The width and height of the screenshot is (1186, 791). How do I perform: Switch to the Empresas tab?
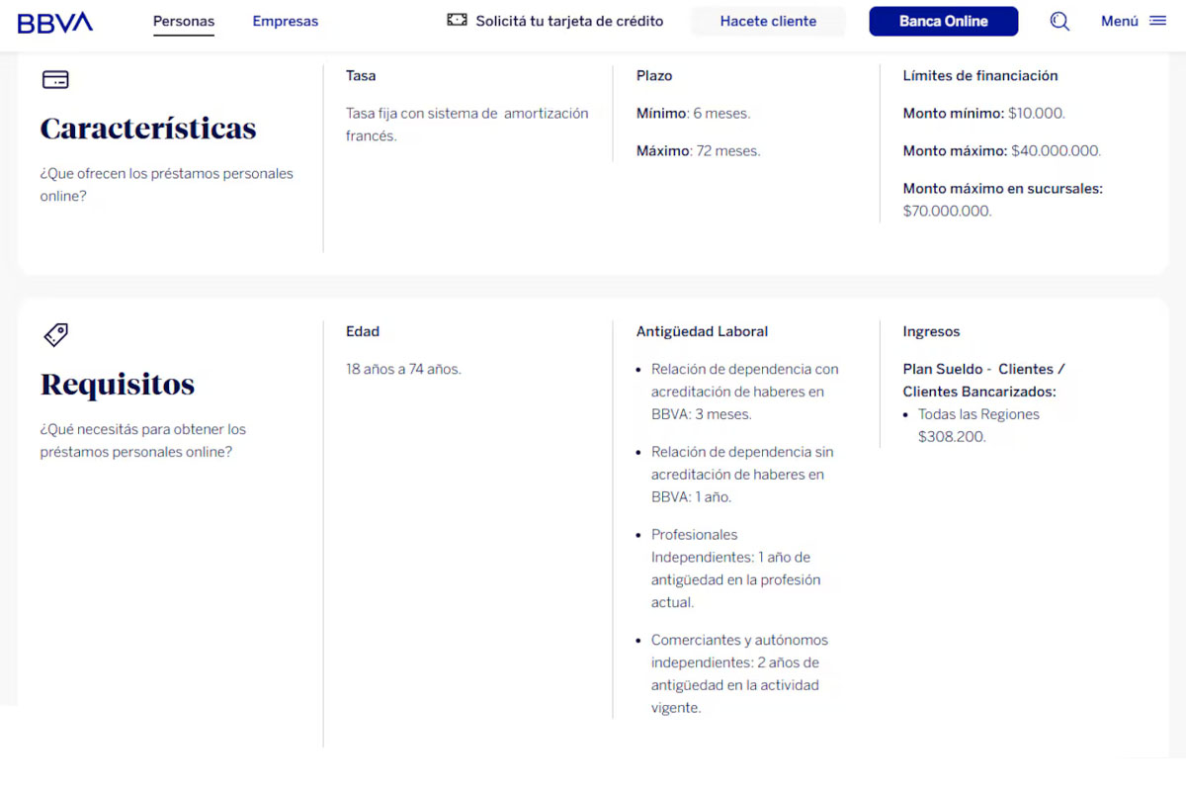(x=285, y=20)
